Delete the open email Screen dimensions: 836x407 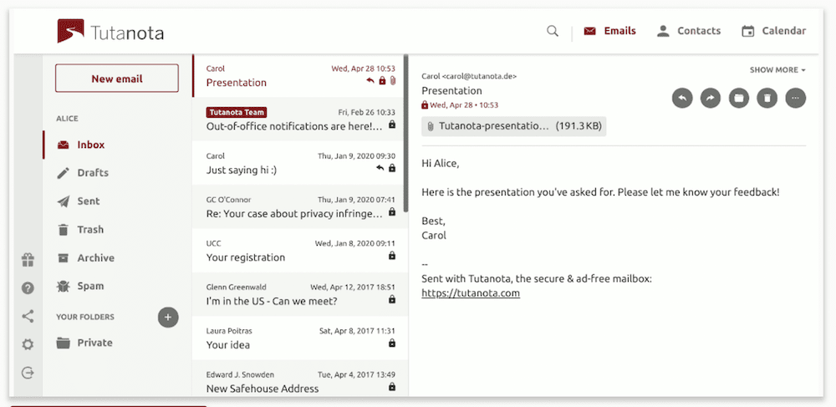pos(767,98)
